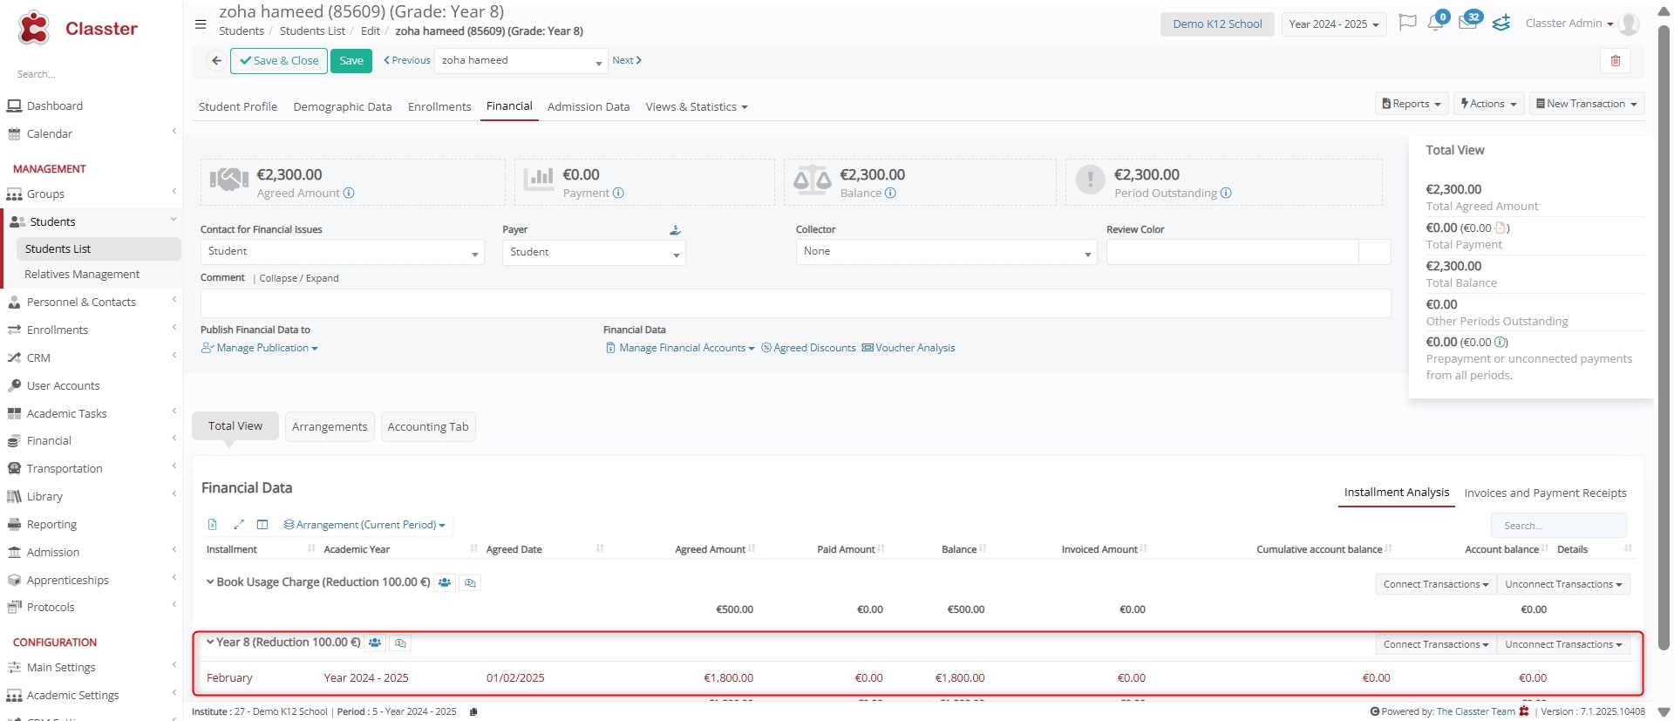Click the flag icon in header
1674x721 pixels.
(1406, 24)
